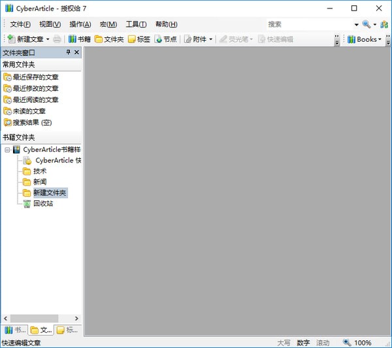Click the 节点 (node) toolbar button

point(166,39)
